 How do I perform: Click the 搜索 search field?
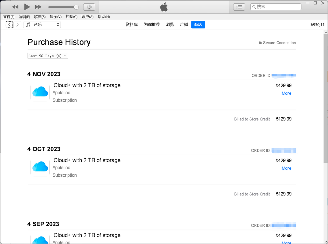pos(276,7)
